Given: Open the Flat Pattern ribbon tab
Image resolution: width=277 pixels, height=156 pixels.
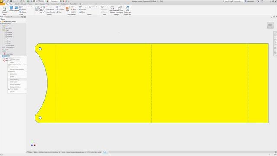Looking at the screenshot, I should pos(10,4).
